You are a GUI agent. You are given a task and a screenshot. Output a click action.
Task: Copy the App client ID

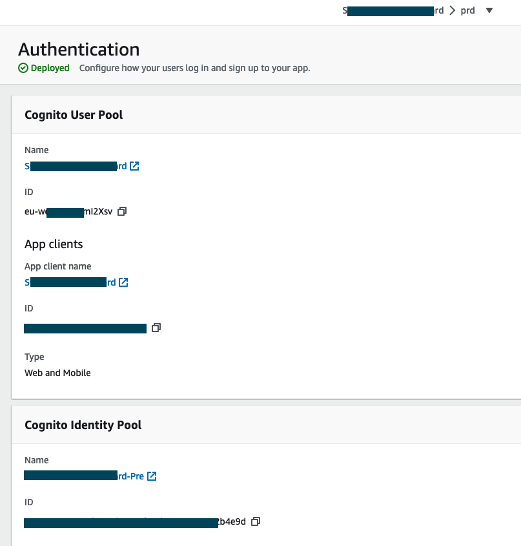point(156,328)
